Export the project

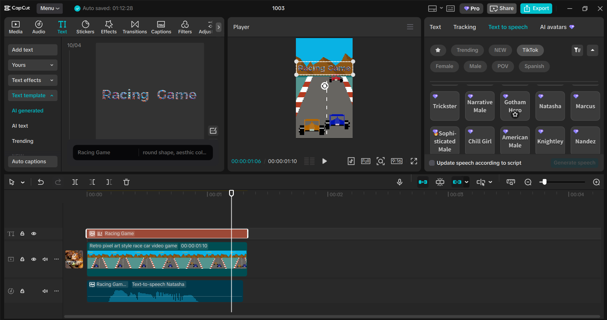(x=536, y=9)
